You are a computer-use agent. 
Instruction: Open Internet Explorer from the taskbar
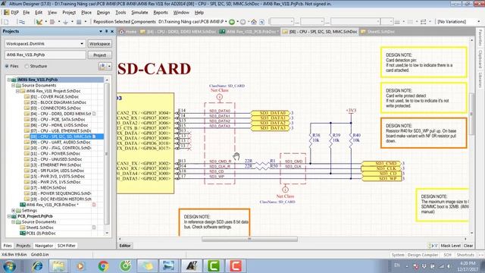click(x=37, y=266)
